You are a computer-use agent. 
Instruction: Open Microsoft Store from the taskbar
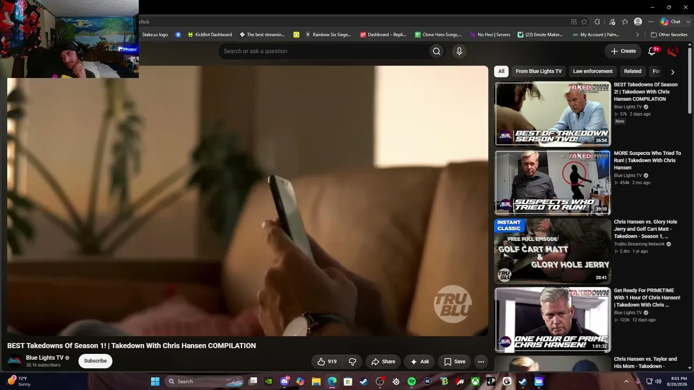[348, 381]
